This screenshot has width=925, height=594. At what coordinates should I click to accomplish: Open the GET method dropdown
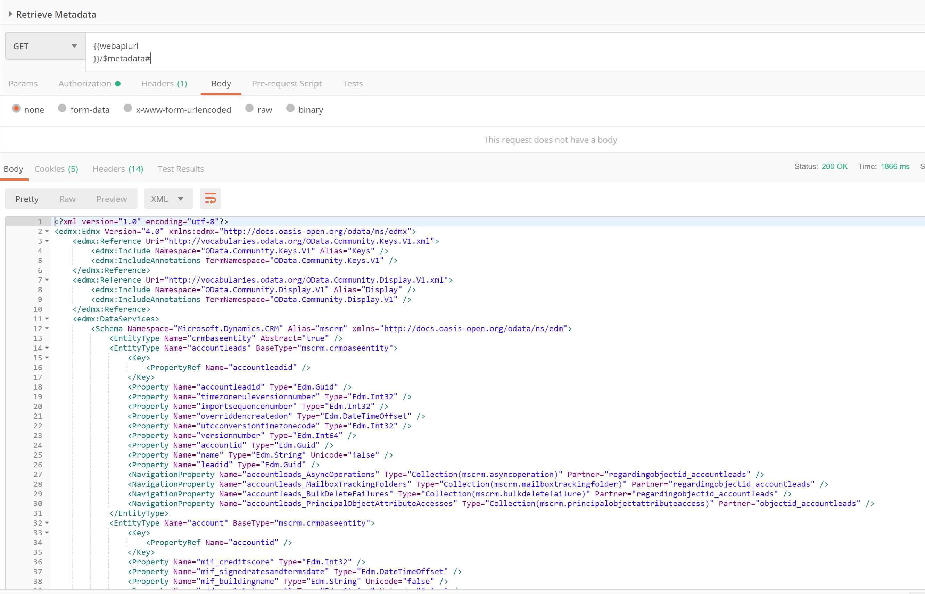click(x=45, y=46)
